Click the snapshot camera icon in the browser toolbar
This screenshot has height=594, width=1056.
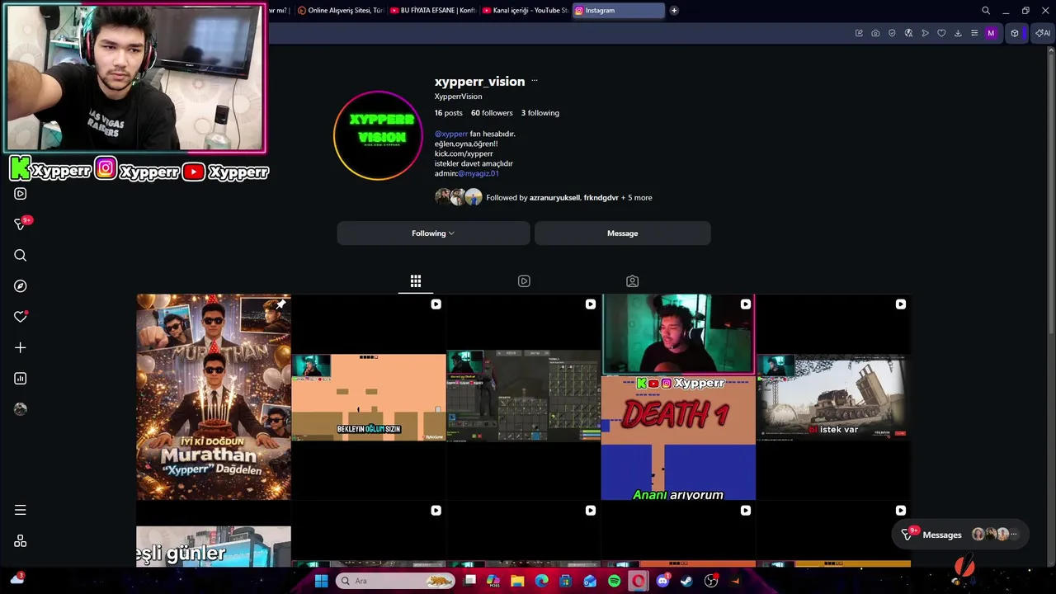point(875,33)
